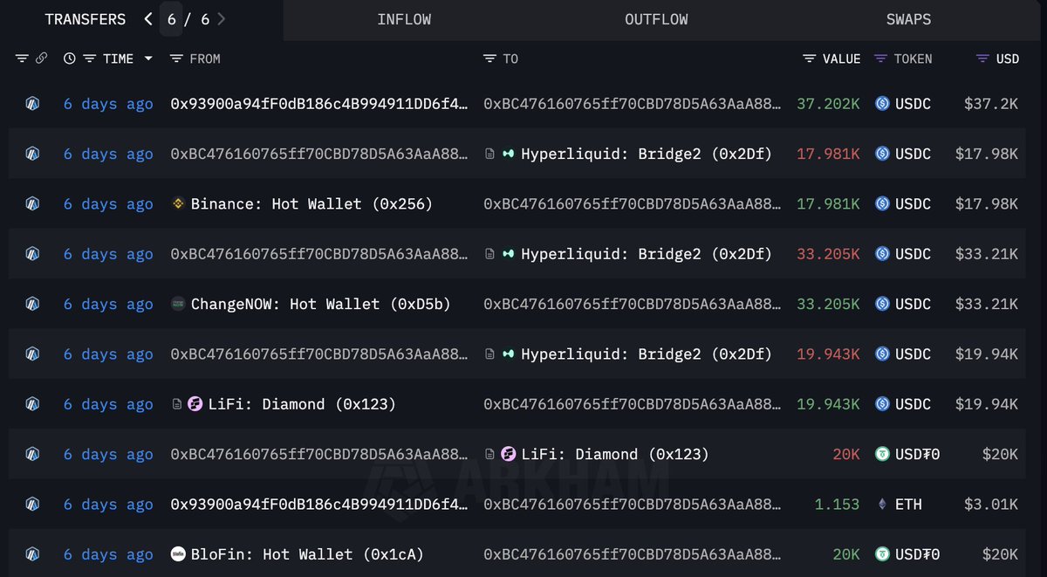
Task: Click recipient address in ChangeNOW row
Action: [633, 304]
